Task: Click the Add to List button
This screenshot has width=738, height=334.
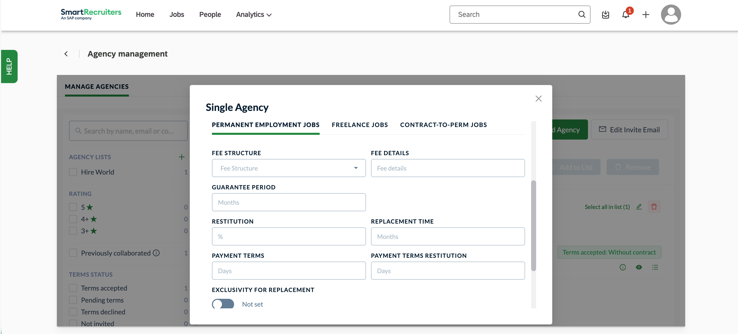Action: (576, 167)
